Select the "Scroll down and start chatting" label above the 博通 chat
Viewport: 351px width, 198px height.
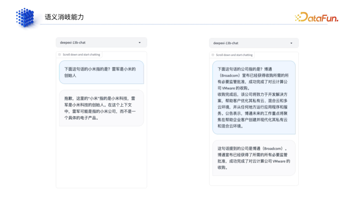click(x=234, y=55)
